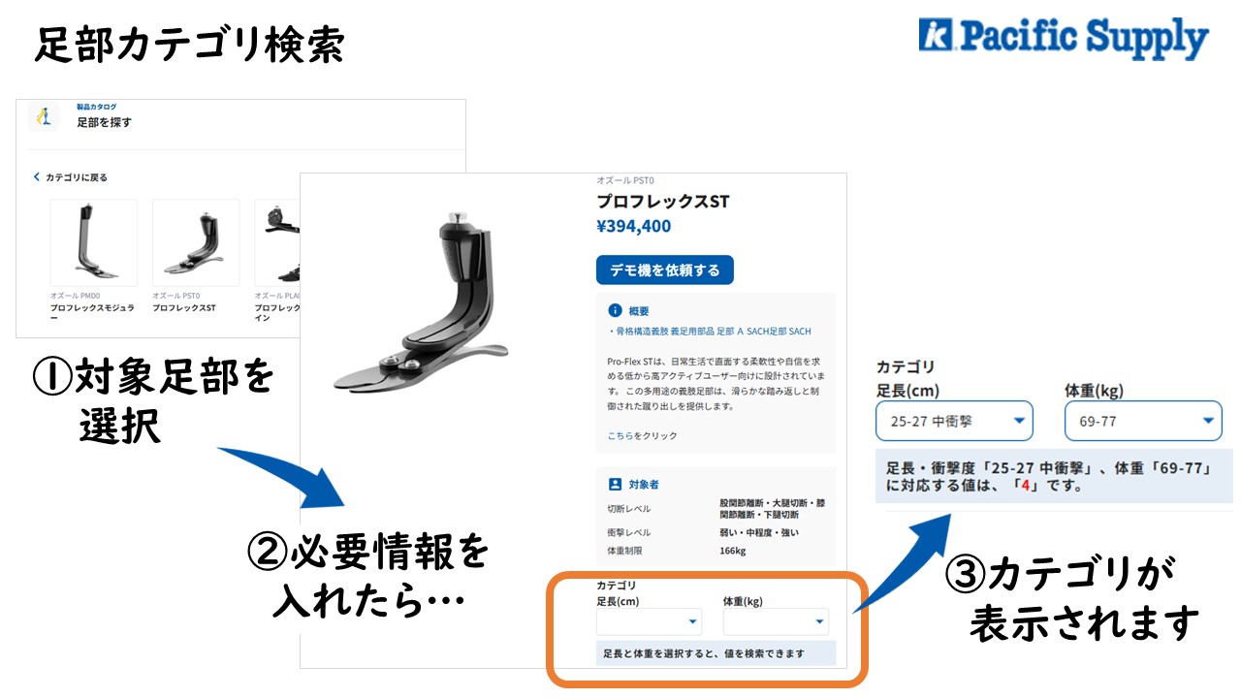Click the info icon next to 概要
The height and width of the screenshot is (698, 1241).
click(614, 310)
